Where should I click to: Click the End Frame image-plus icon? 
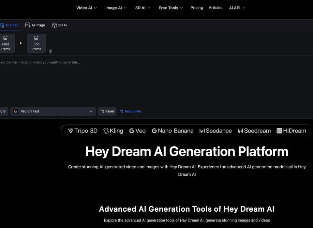(x=36, y=38)
